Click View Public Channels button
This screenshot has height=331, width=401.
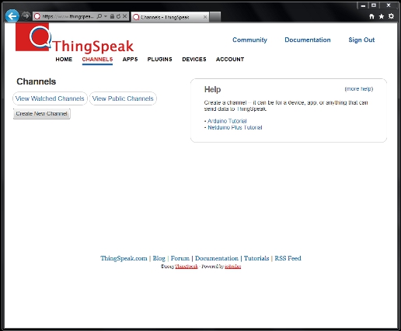coord(123,98)
